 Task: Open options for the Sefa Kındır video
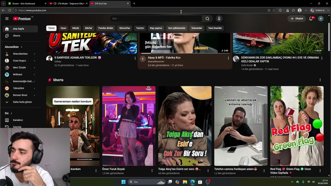(322, 58)
